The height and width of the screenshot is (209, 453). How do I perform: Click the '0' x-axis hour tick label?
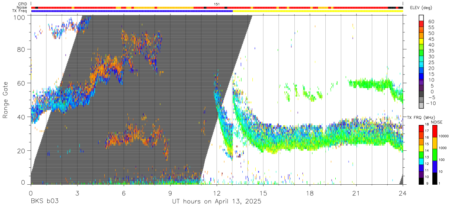coord(31,193)
